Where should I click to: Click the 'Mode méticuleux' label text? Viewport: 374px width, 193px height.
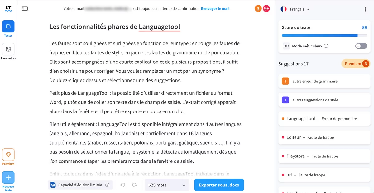307,46
